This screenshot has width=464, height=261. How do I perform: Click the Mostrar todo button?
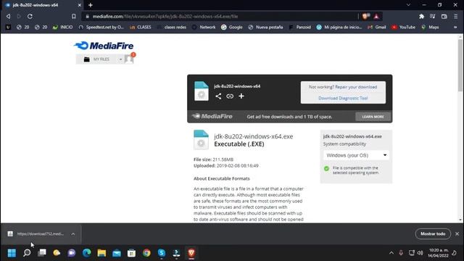pyautogui.click(x=433, y=233)
